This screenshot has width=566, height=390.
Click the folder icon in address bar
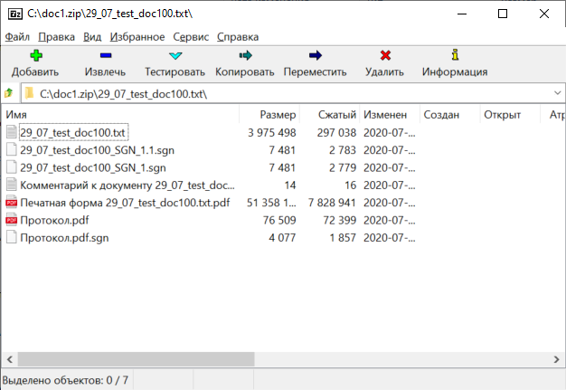coord(29,93)
